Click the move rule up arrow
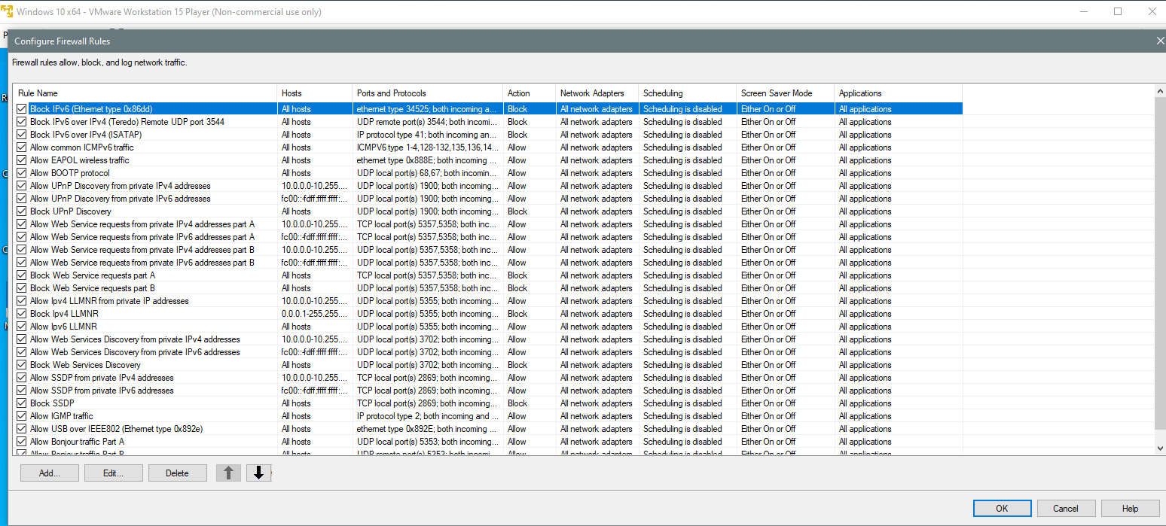 point(228,473)
